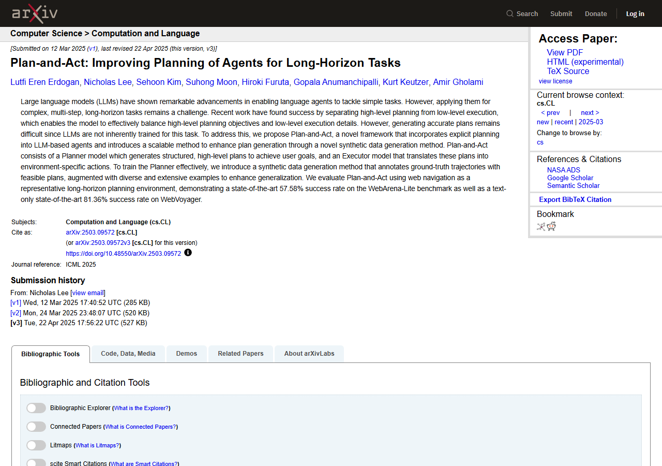Click author Lutfi Eren Erdogan

point(45,82)
